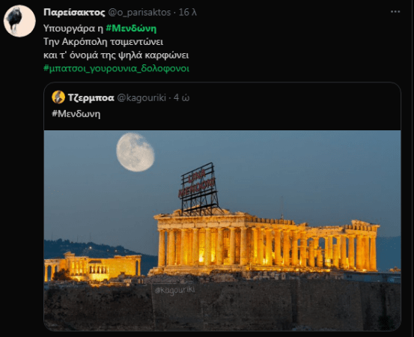Image resolution: width=414 pixels, height=337 pixels.
Task: Open the tweet's three-dot more options menu
Action: pyautogui.click(x=395, y=12)
